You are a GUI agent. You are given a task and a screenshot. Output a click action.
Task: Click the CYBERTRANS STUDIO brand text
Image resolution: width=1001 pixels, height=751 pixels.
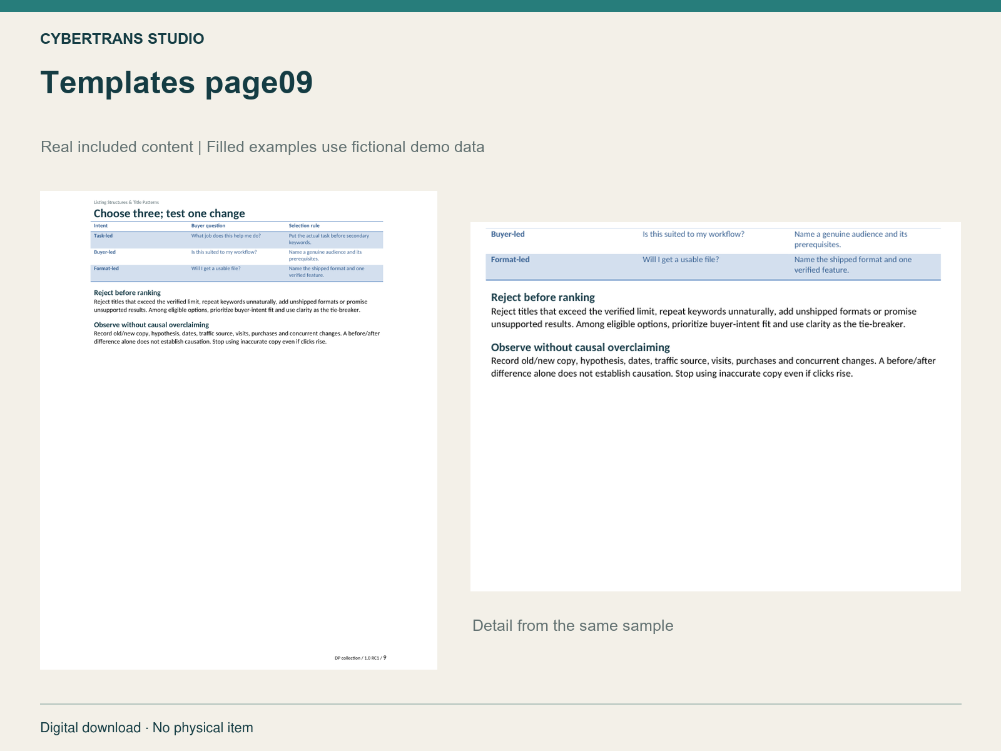click(122, 39)
